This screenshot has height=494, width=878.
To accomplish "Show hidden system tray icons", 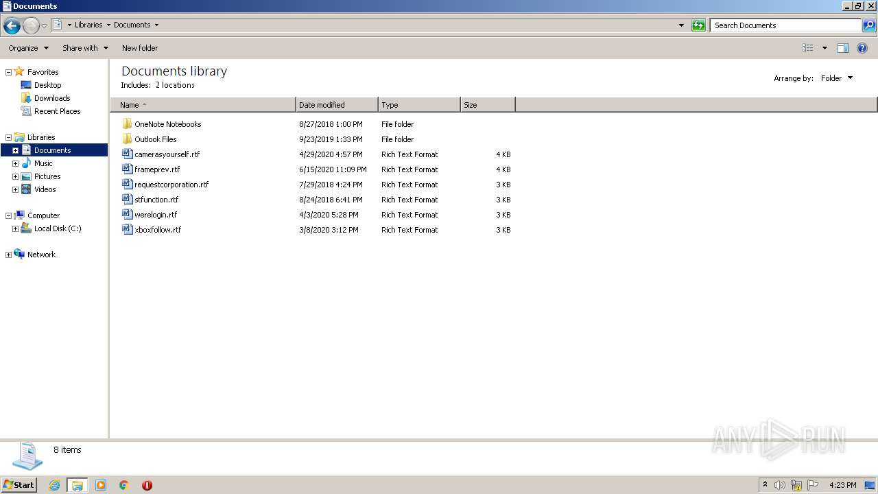I will click(x=765, y=485).
